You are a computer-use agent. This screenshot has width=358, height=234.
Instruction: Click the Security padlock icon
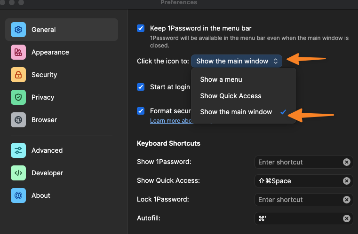[18, 75]
